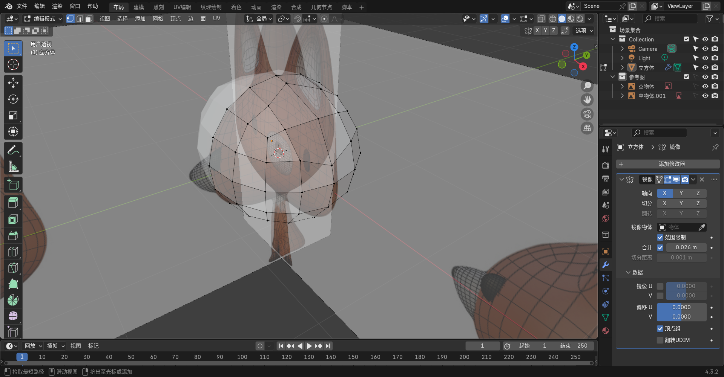Open the 编辑模式 mode dropdown
The height and width of the screenshot is (377, 724).
(42, 18)
